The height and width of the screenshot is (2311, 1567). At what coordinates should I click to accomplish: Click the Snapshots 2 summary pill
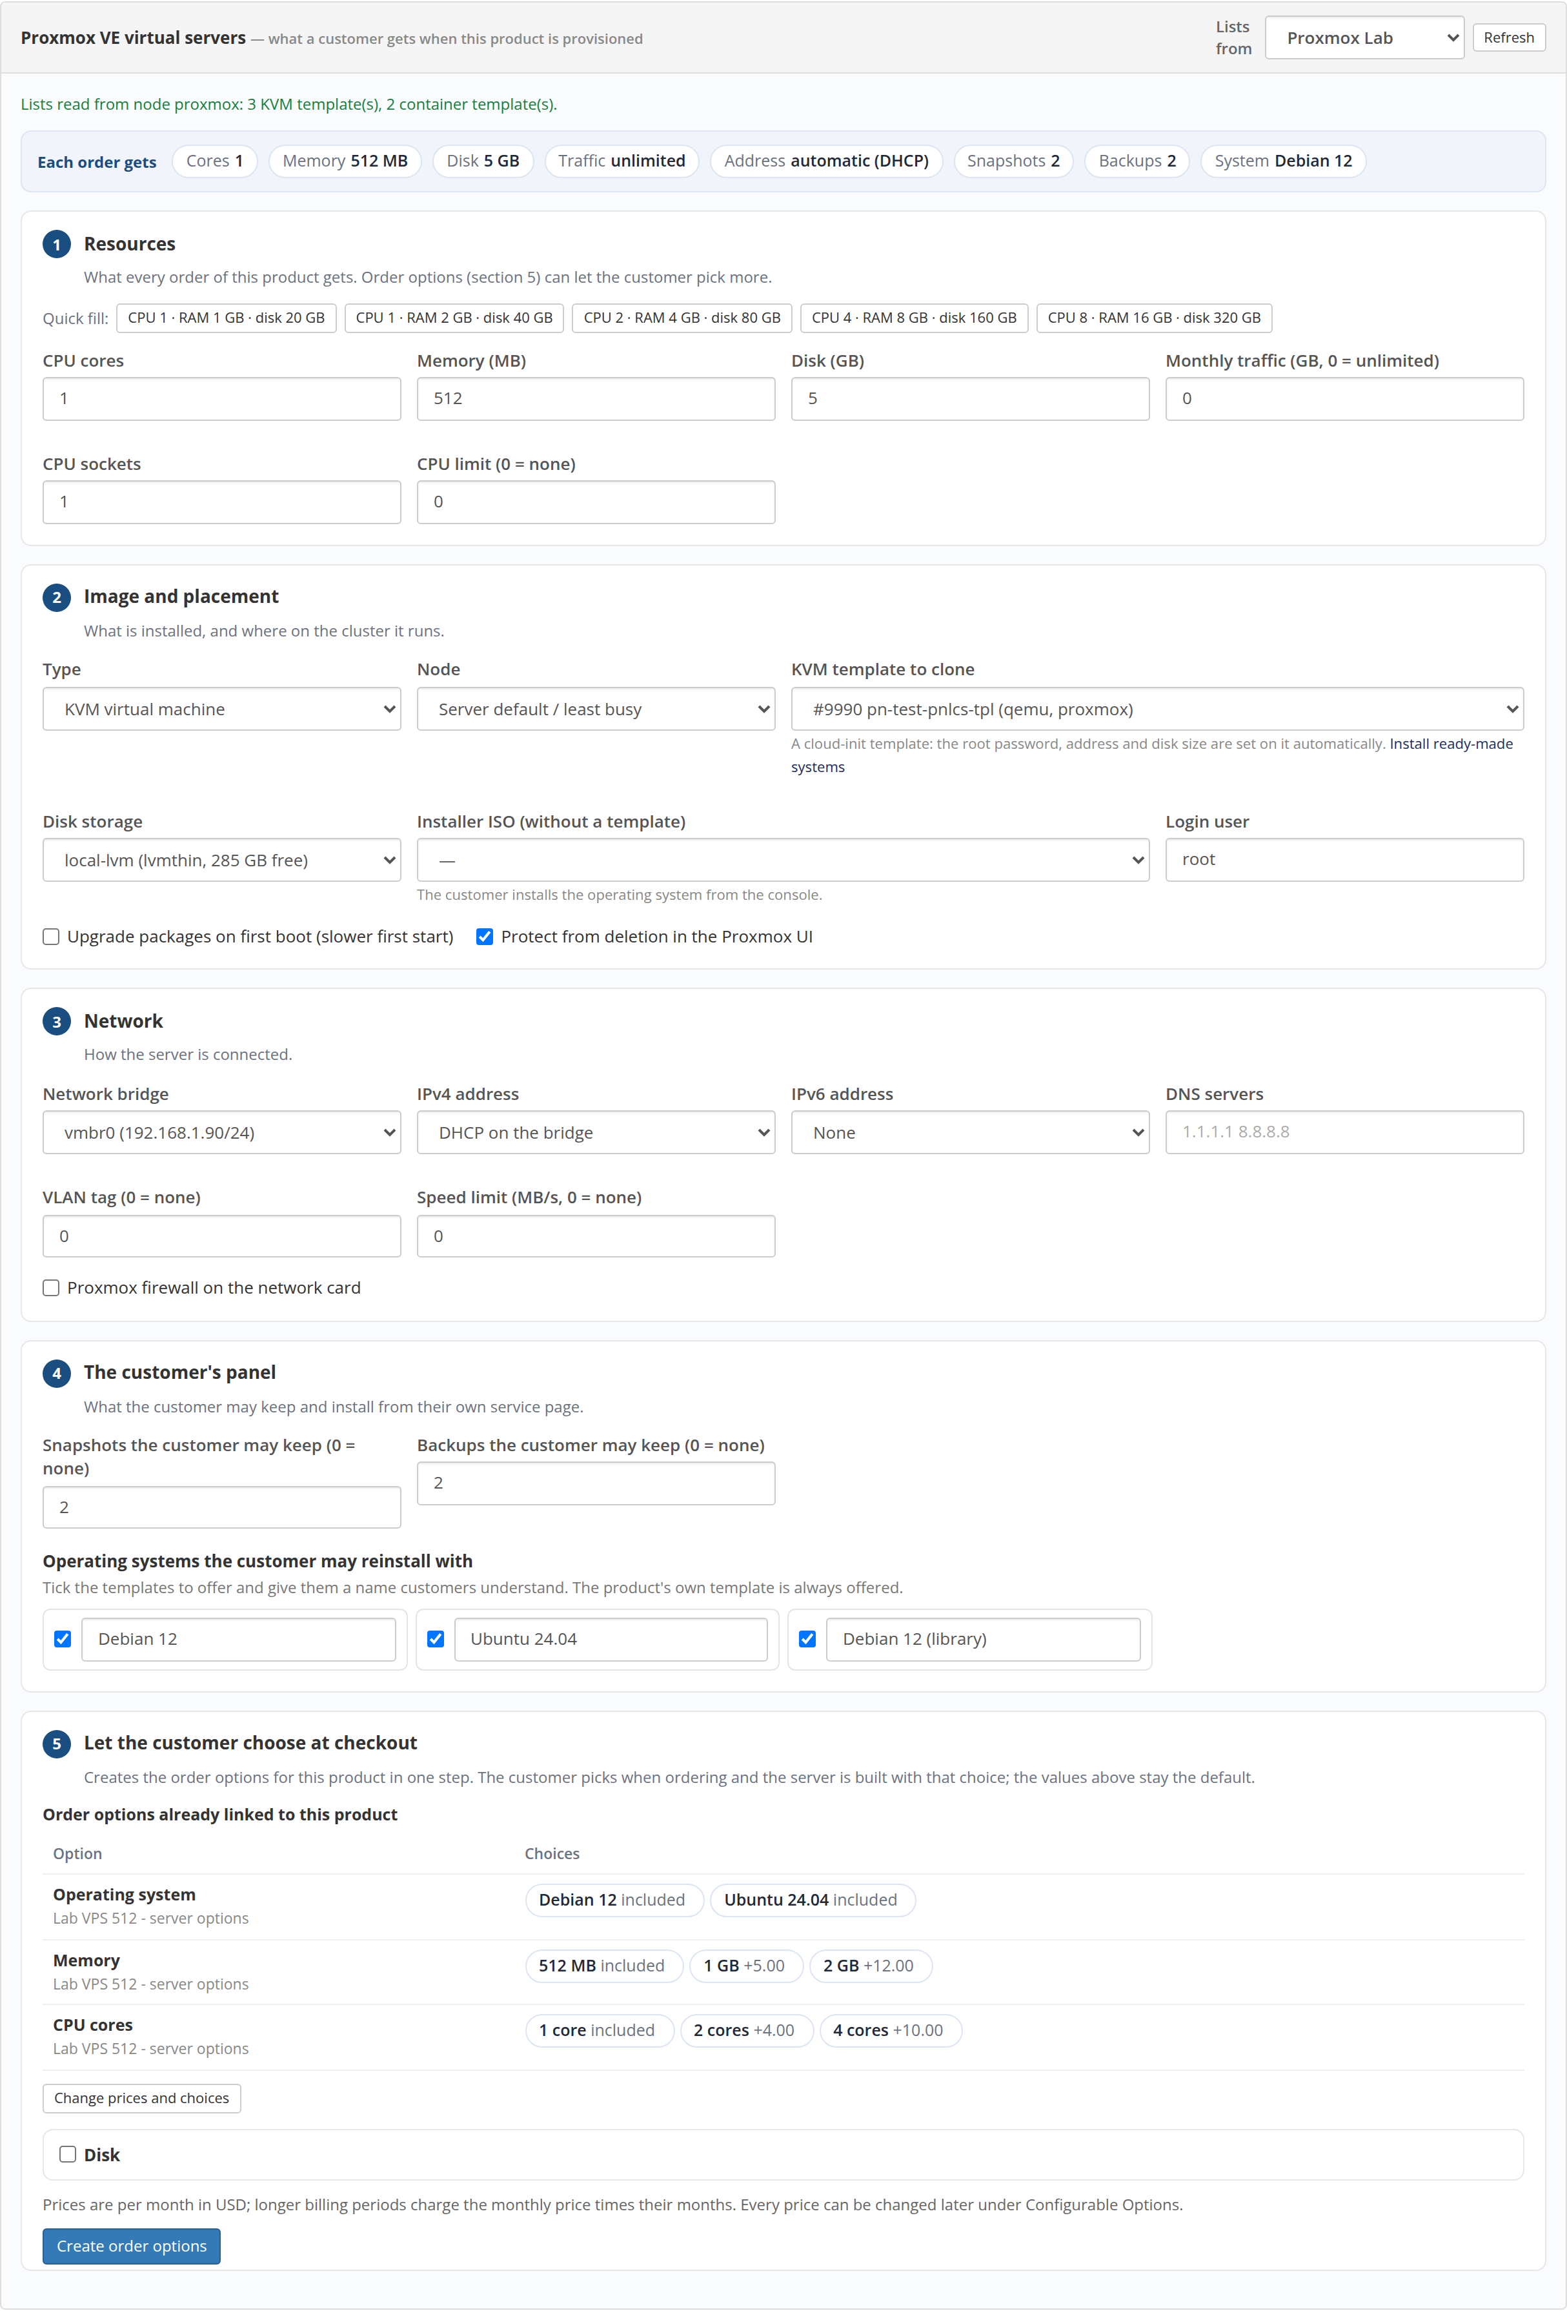(x=1013, y=161)
